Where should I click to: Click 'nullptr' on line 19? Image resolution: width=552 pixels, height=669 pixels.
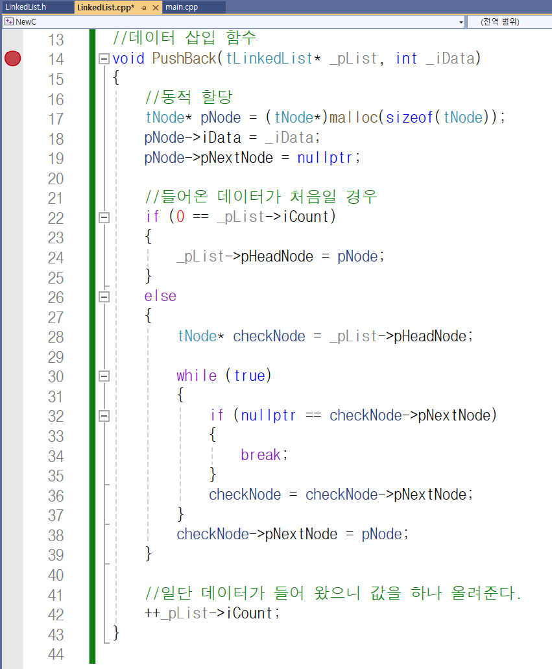coord(324,158)
